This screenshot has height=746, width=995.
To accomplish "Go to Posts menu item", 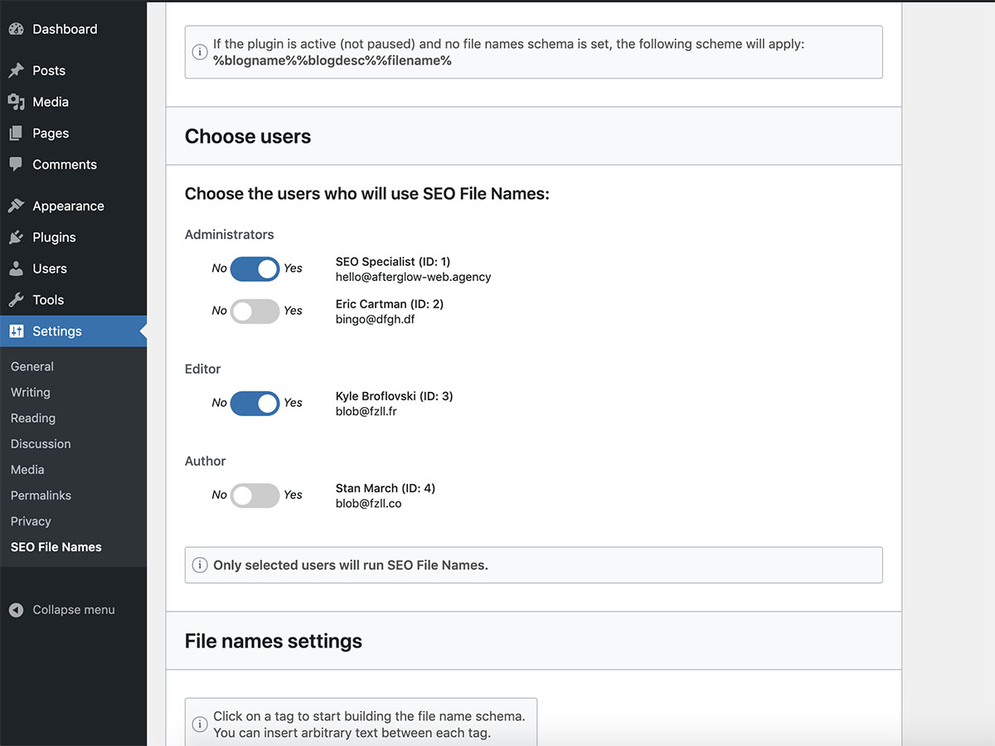I will click(73, 70).
